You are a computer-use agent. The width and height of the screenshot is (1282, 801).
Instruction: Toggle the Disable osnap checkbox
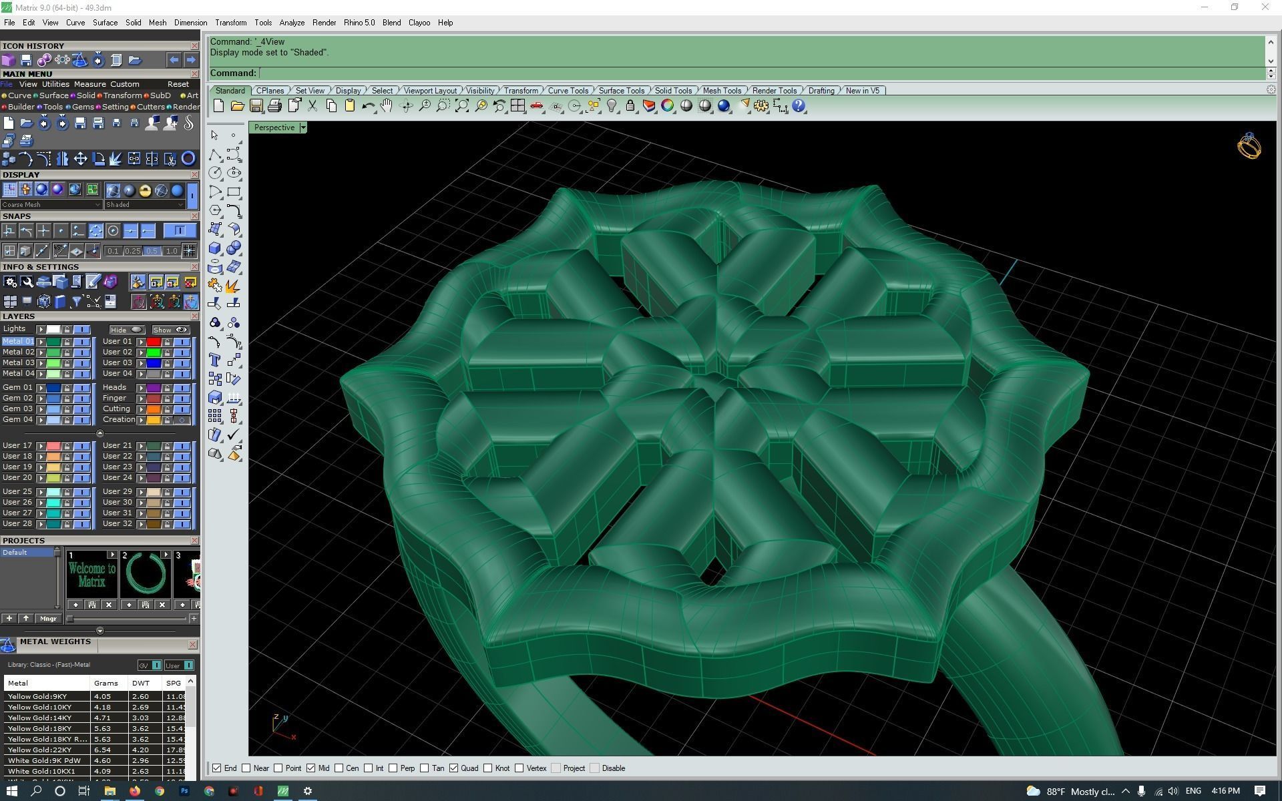tap(595, 768)
